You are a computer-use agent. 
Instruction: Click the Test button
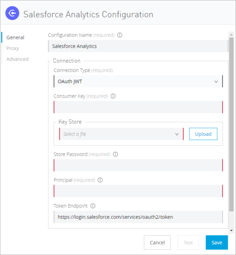coord(188,243)
